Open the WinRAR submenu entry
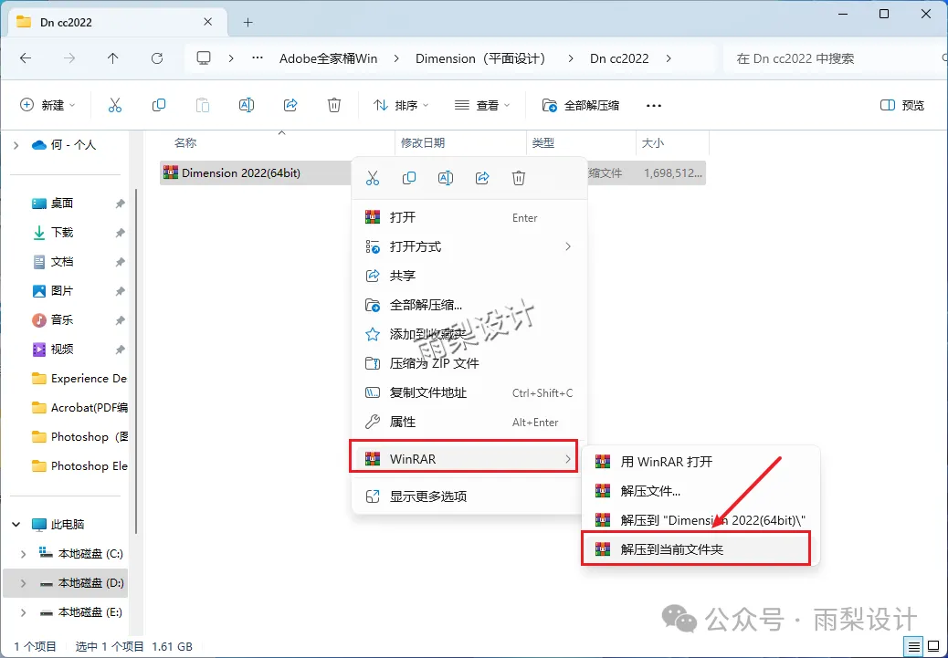Viewport: 948px width, 658px height. 464,459
